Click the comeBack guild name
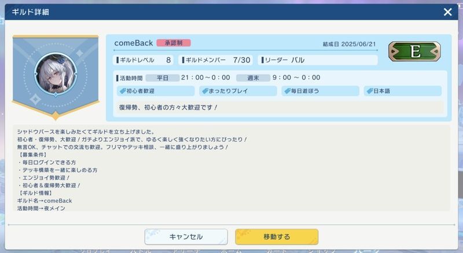Viewport: 463px width, 253px height. (134, 43)
